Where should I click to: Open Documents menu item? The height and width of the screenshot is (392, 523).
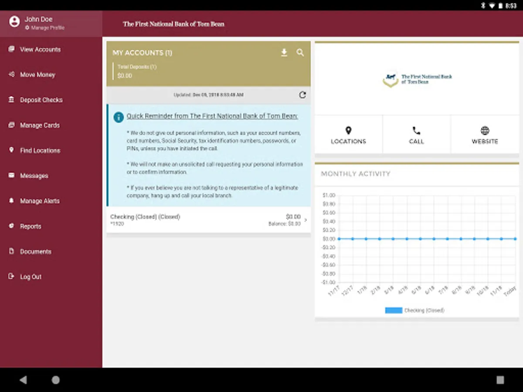36,252
